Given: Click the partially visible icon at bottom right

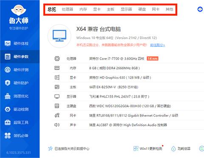Looking at the screenshot, I should click(x=201, y=149).
